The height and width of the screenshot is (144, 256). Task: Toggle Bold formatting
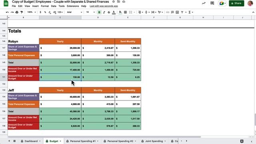[x=99, y=12]
